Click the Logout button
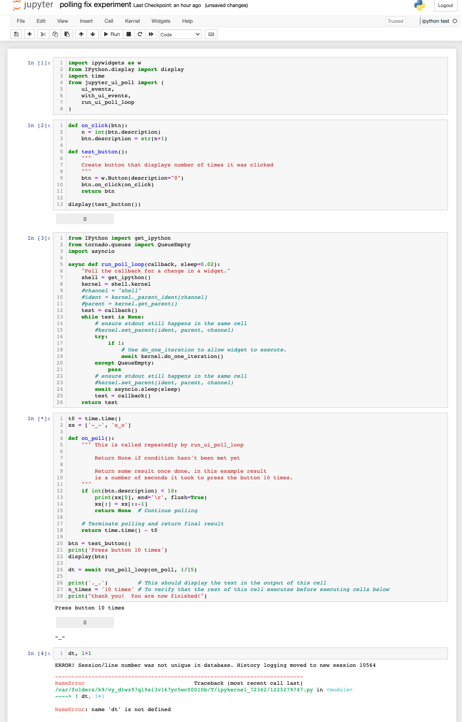This screenshot has height=722, width=462. pos(445,5)
